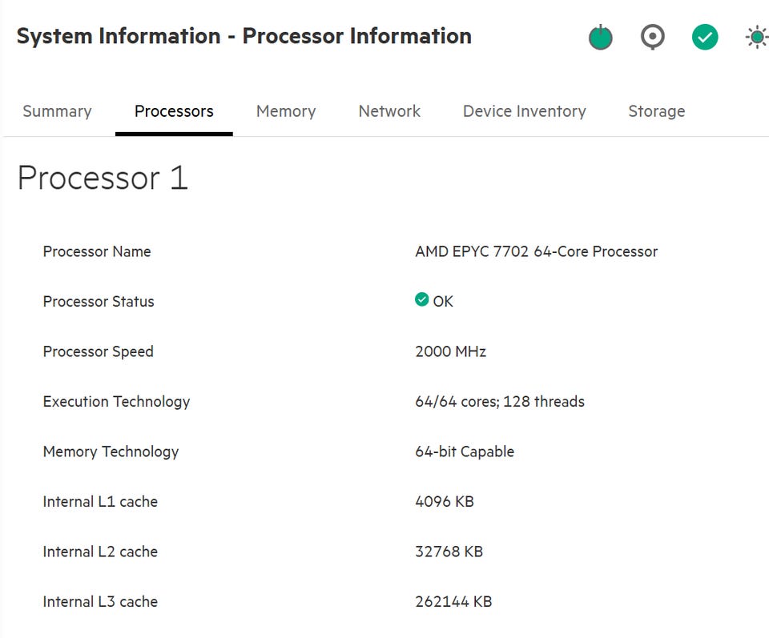
Task: View the Storage tab
Action: [x=656, y=111]
